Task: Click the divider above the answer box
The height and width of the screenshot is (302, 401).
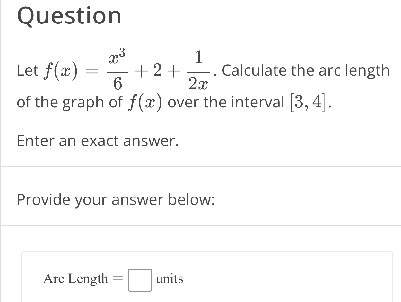Action: coord(200,224)
